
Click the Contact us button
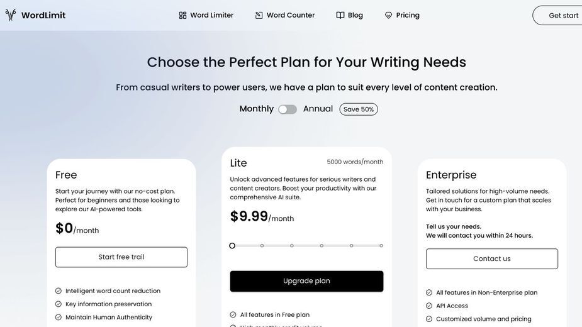coord(492,258)
